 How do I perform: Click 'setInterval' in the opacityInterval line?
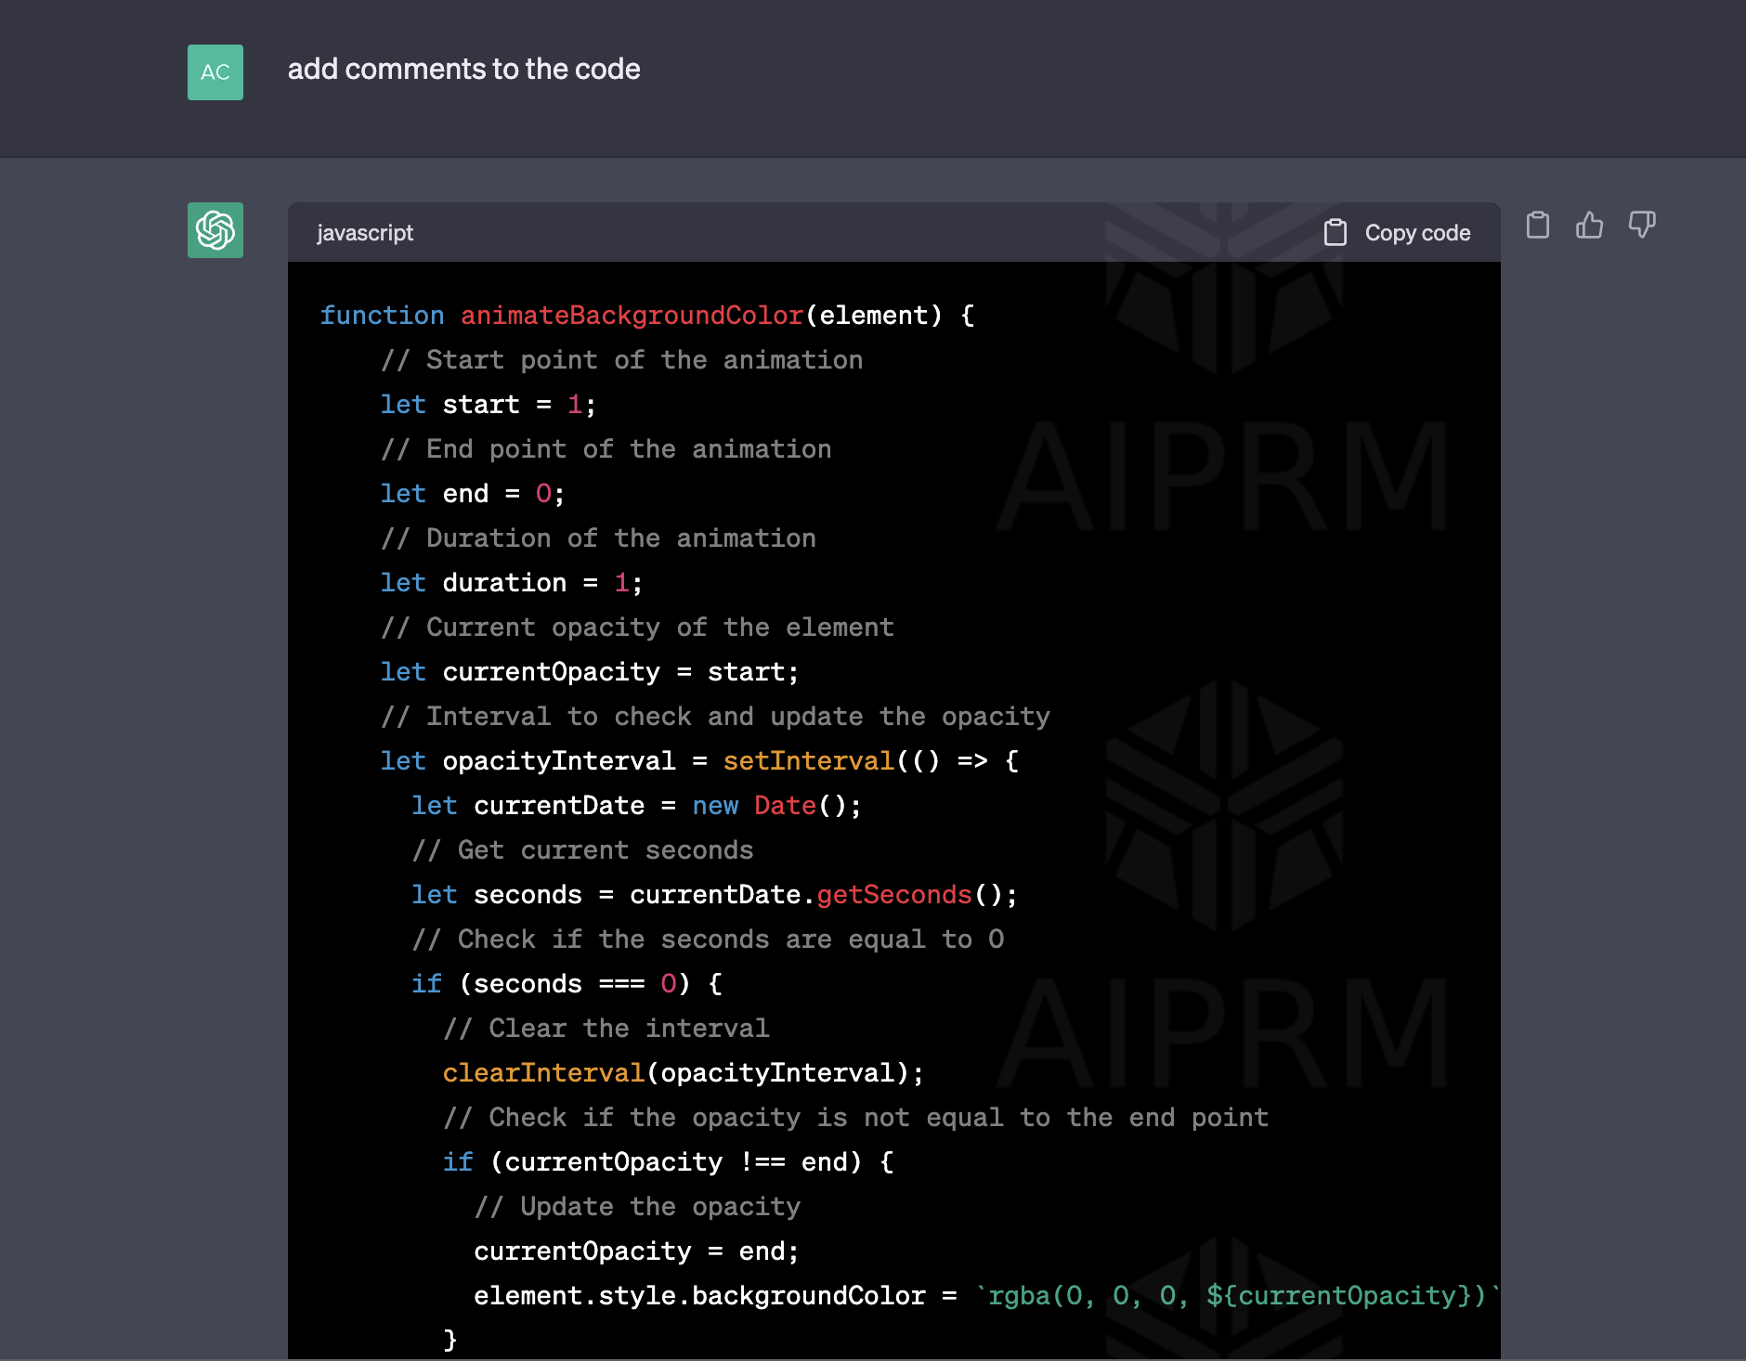click(809, 761)
